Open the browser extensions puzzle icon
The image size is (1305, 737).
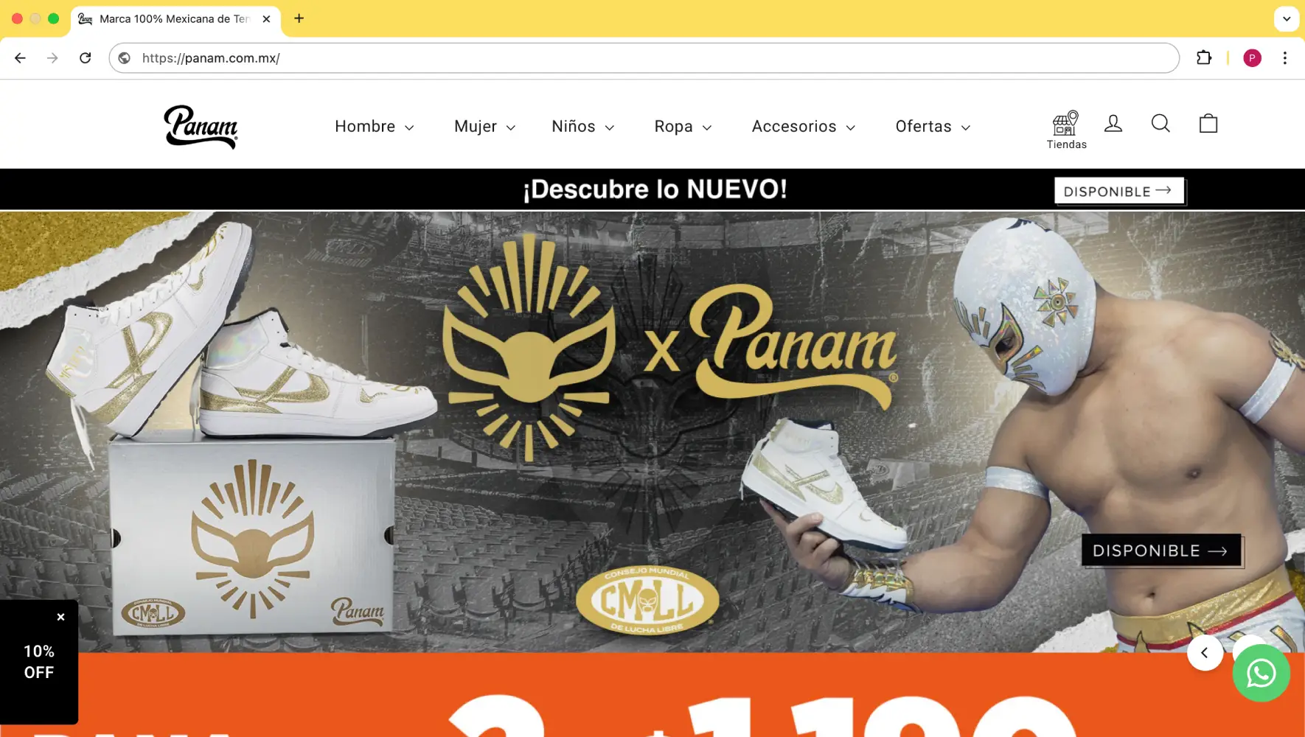tap(1204, 57)
